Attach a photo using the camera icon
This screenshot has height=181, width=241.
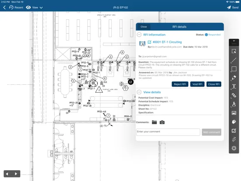point(162,122)
